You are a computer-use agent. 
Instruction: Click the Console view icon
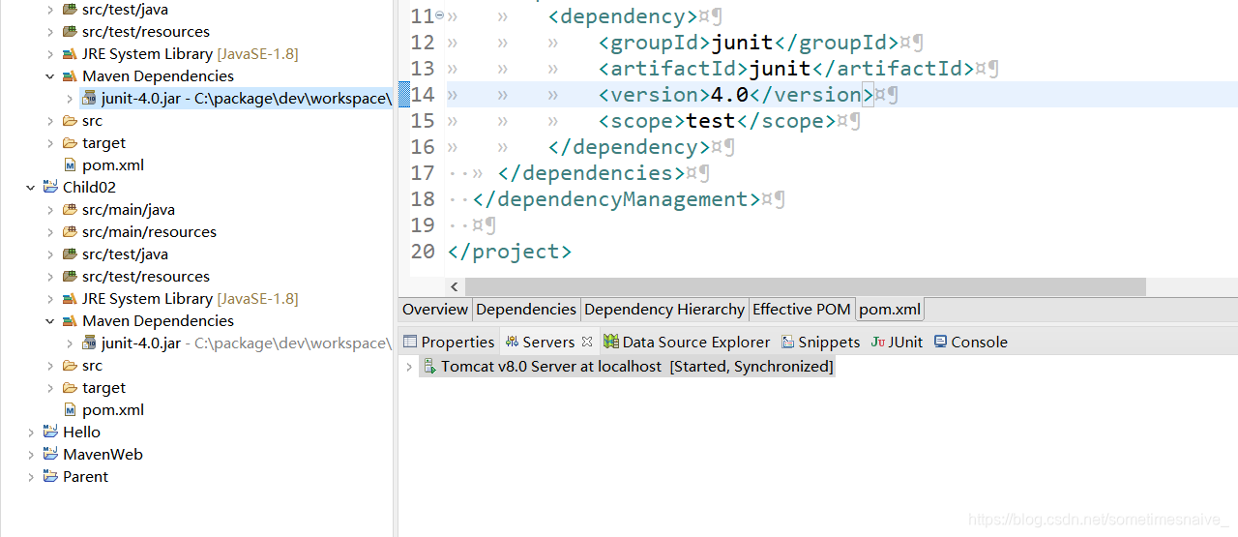[x=940, y=342]
